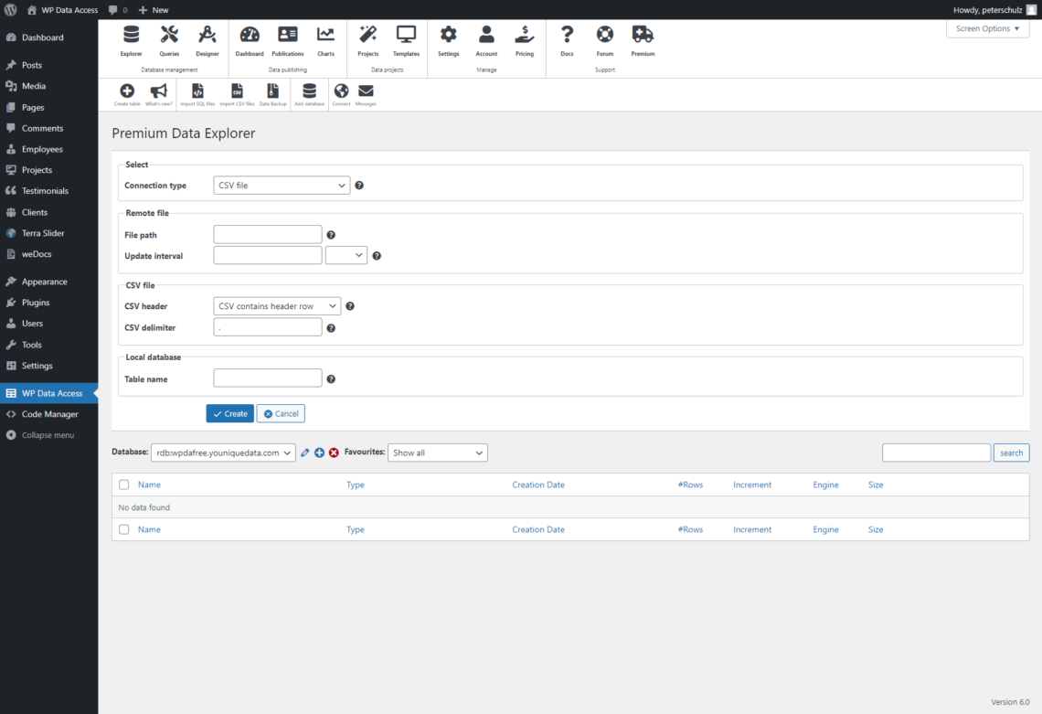1042x714 pixels.
Task: Click inside the search input field
Action: (x=935, y=452)
